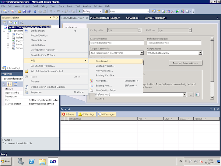Collapse the TestWindowsService project node
The width and height of the screenshot is (221, 166).
(x=4, y=31)
